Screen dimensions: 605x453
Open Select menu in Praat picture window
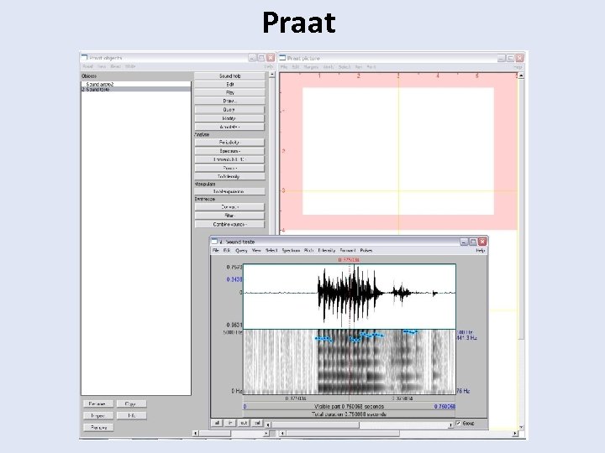coord(345,67)
